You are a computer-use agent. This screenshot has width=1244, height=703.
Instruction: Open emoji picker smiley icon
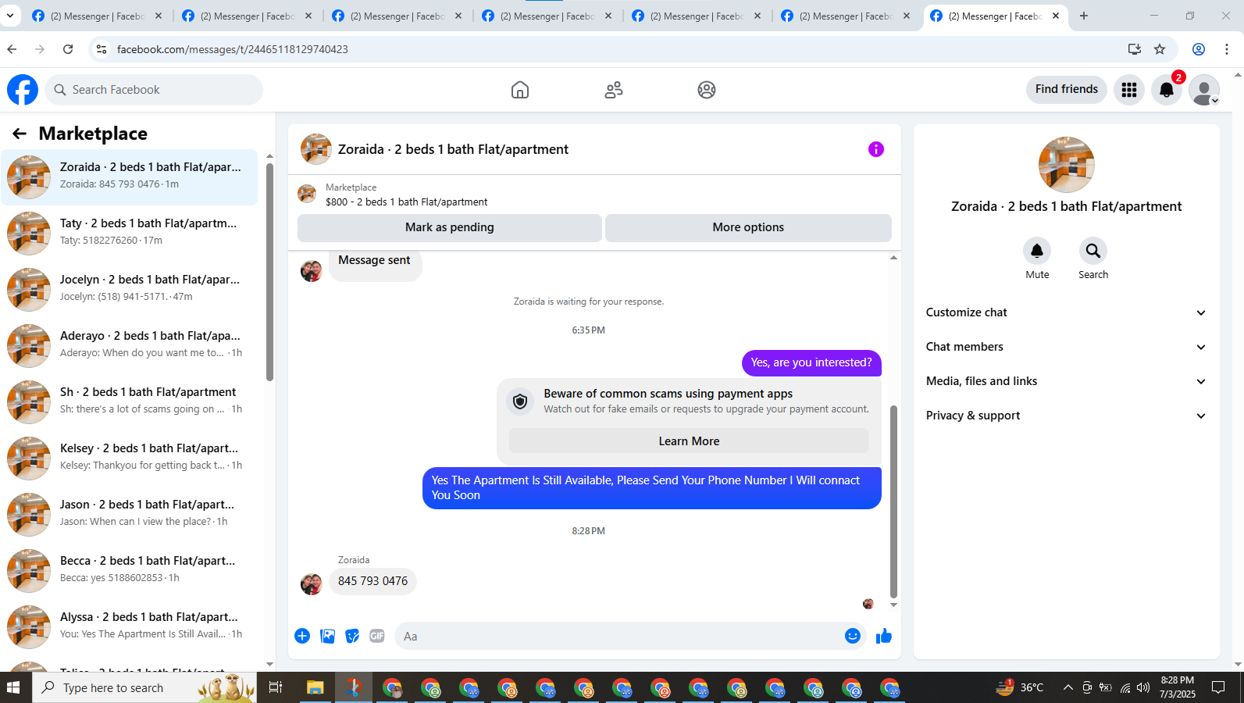coord(853,636)
